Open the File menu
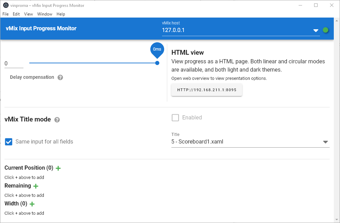 (x=6, y=14)
